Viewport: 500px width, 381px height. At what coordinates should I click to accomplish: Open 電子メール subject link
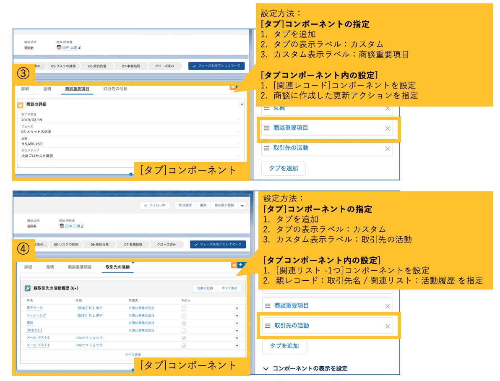click(35, 308)
